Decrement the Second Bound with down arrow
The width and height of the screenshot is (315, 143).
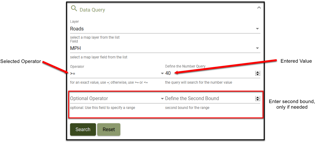[258, 100]
